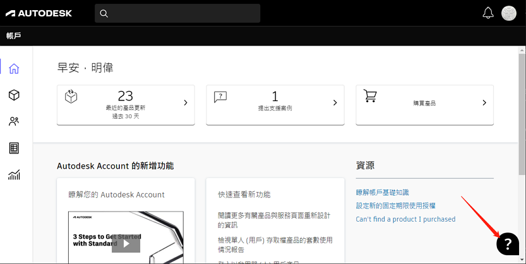
Task: Click the 檢視單人 (用戶) 存取權產品 usage report text
Action: click(x=275, y=245)
